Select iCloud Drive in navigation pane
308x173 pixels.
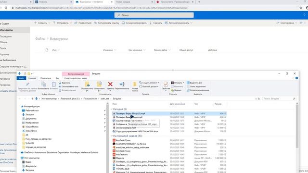pyautogui.click(x=29, y=131)
